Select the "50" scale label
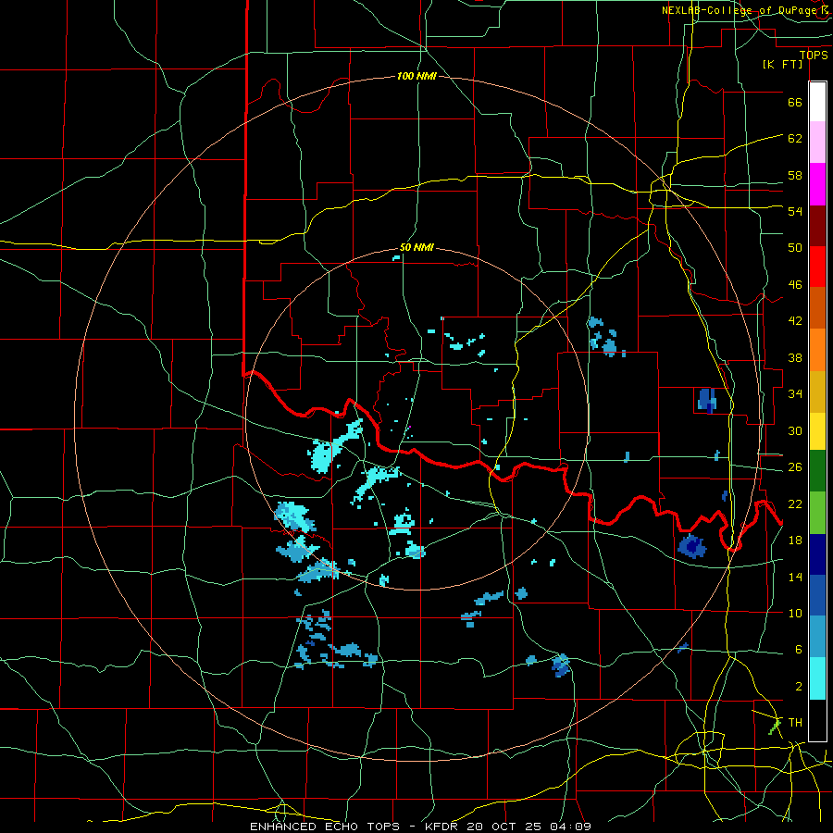This screenshot has height=833, width=833. pyautogui.click(x=795, y=248)
